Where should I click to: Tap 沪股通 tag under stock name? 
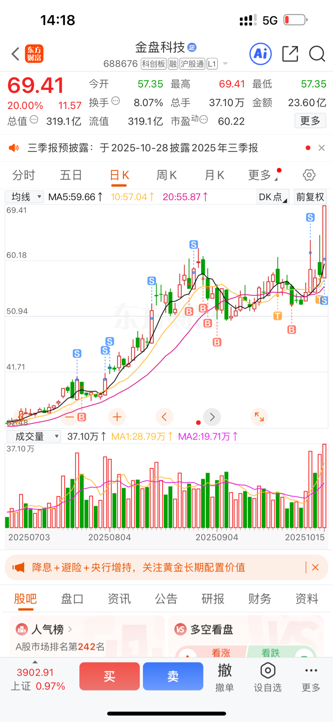(x=192, y=64)
